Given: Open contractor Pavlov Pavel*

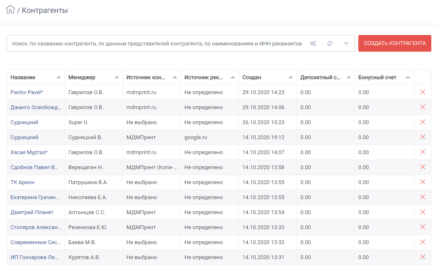Looking at the screenshot, I should point(27,92).
